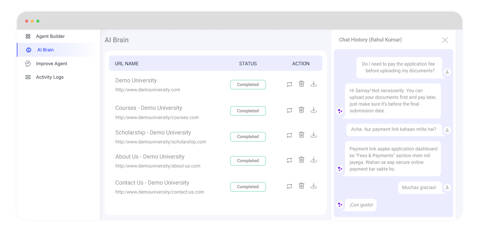The width and height of the screenshot is (479, 242).
Task: Click the Completed status for Demo University
Action: click(x=248, y=85)
